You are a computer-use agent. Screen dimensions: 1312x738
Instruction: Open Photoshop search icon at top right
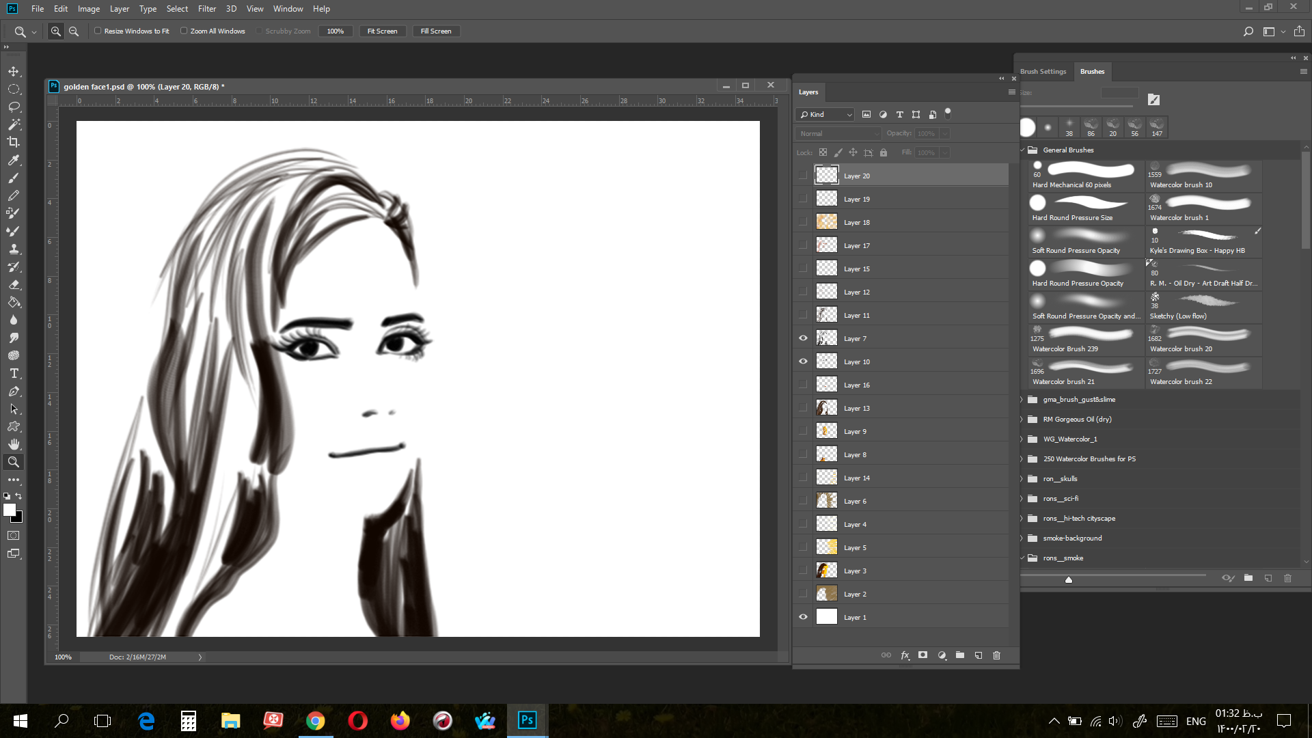1248,31
